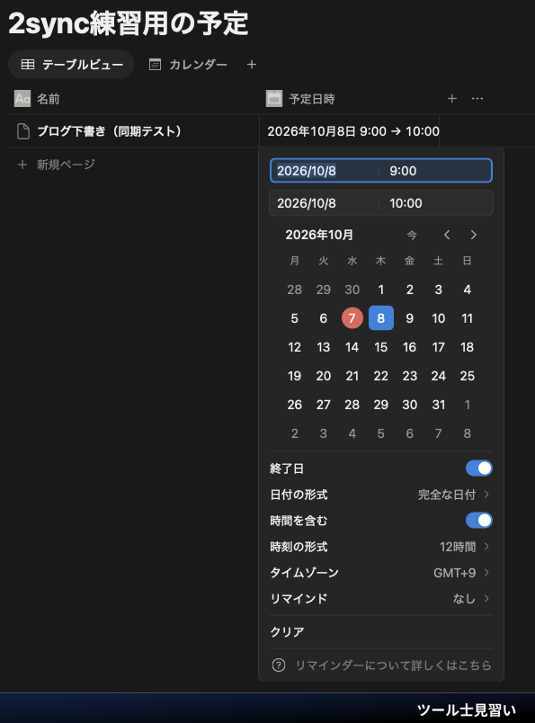This screenshot has width=535, height=723.
Task: Toggle the 終了日 switch
Action: point(478,469)
